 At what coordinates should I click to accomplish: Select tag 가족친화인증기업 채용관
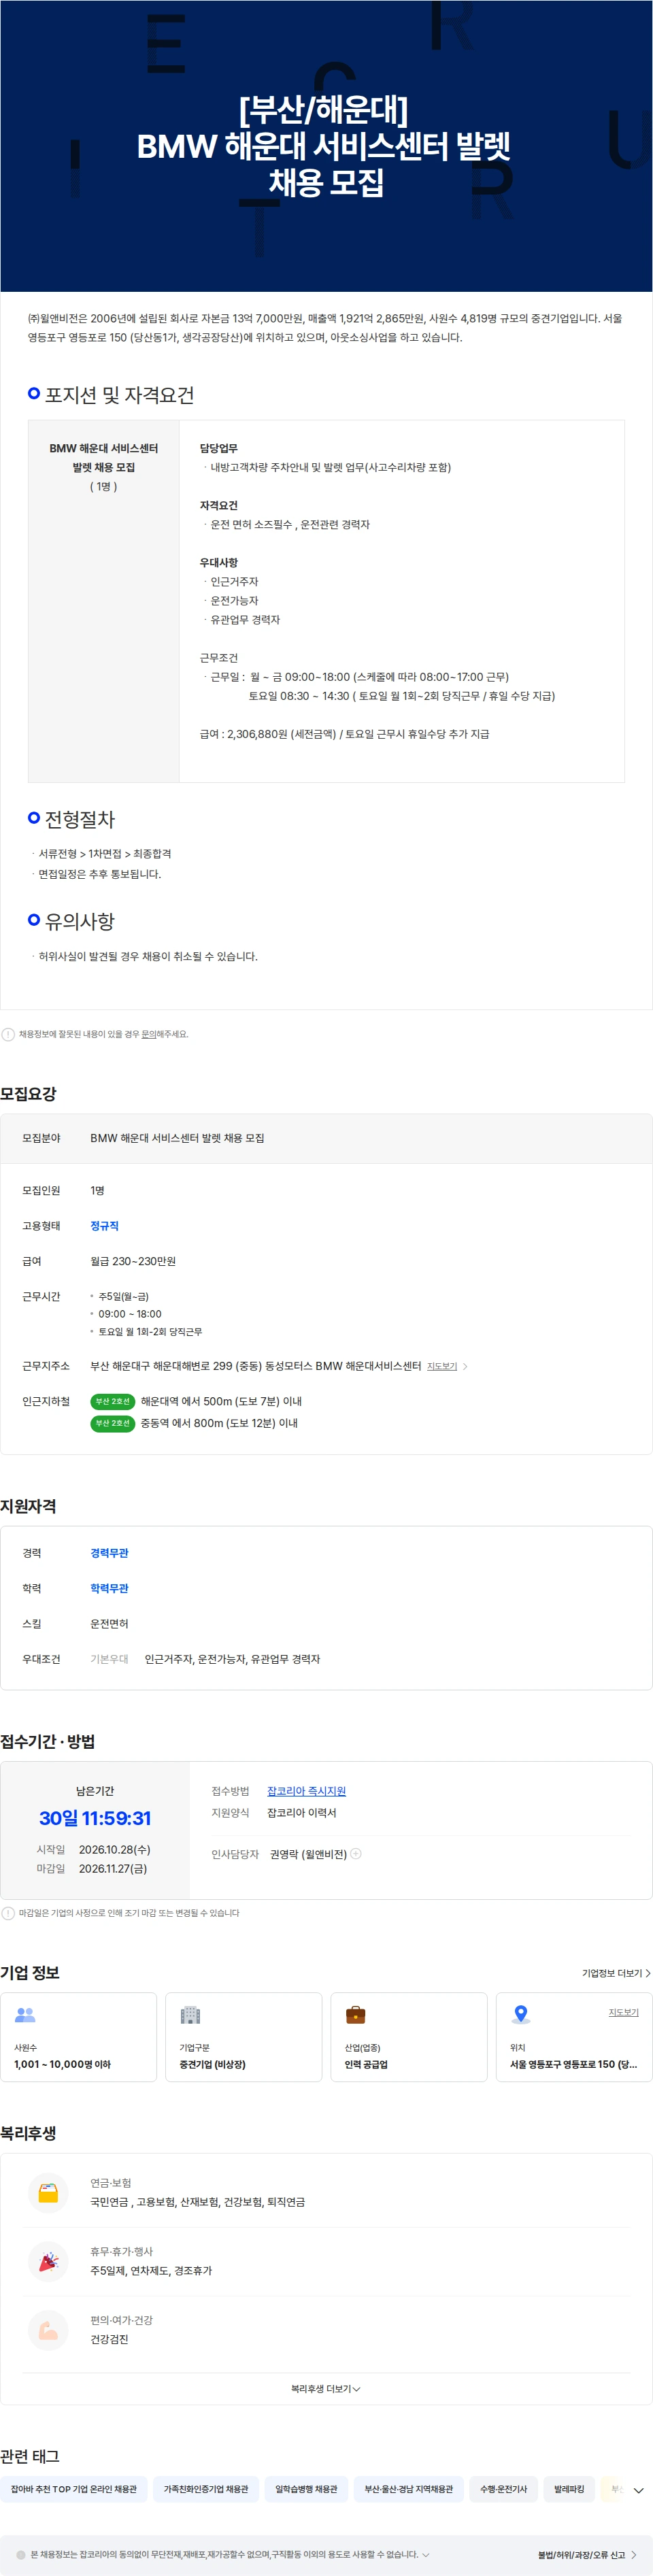coord(206,2489)
